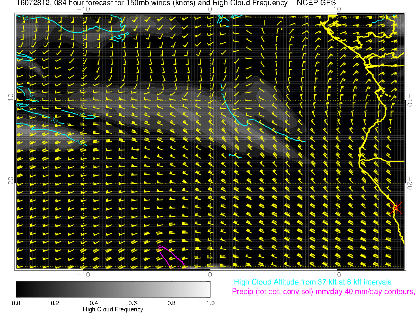Select the 'High Cloud Frequency' colorbar caption
417x322 pixels.
click(x=113, y=309)
